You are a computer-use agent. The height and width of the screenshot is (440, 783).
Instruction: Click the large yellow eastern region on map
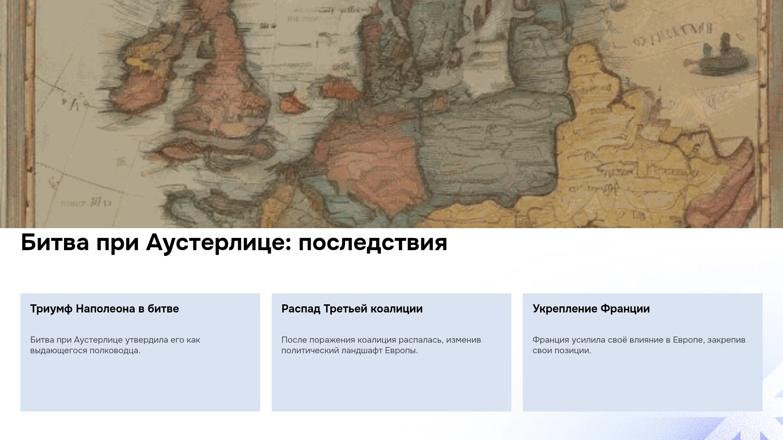click(636, 155)
